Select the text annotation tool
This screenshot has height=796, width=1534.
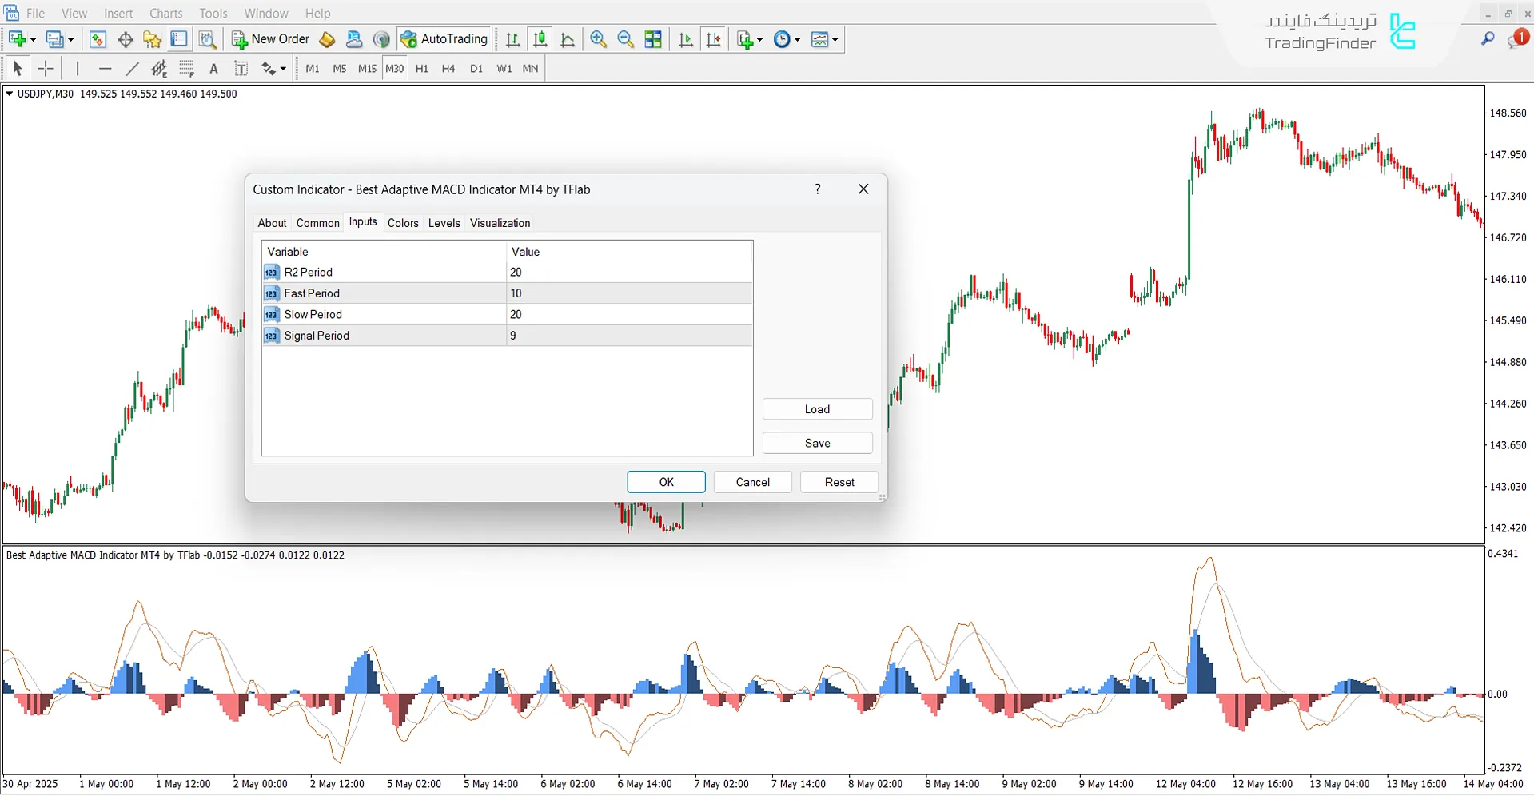pyautogui.click(x=213, y=68)
